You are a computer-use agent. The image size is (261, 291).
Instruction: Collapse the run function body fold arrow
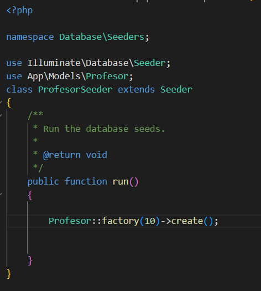click(x=1, y=195)
